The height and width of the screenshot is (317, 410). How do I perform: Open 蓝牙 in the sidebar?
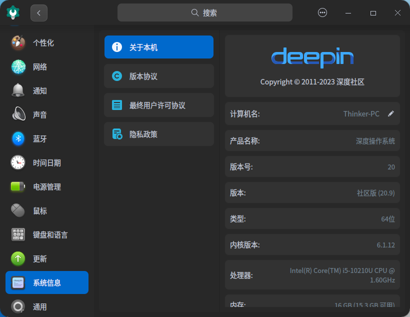47,138
